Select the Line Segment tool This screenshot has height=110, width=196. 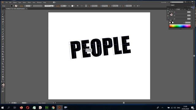[3, 27]
